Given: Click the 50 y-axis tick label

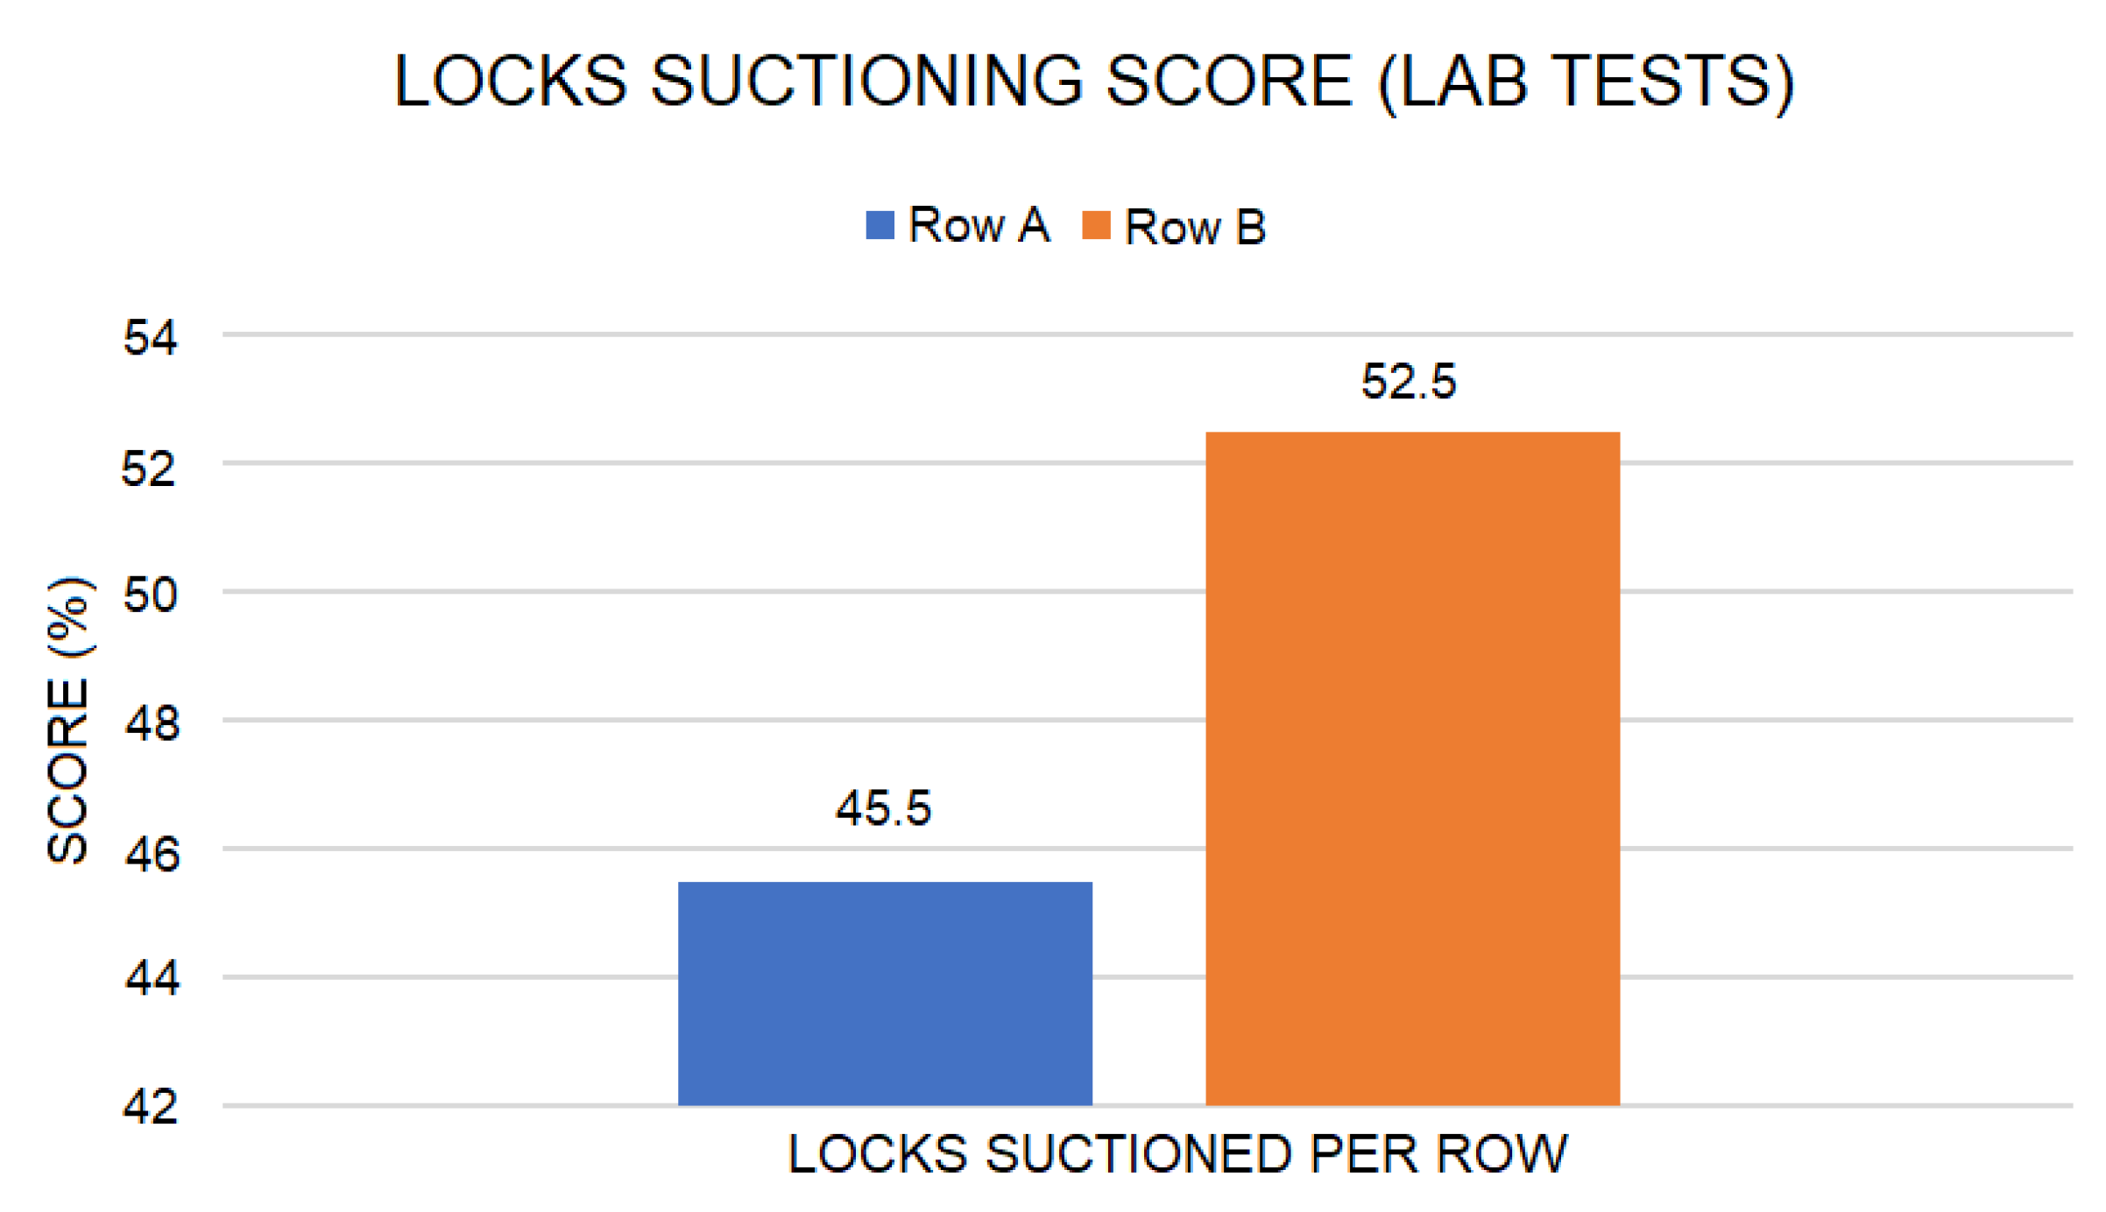Looking at the screenshot, I should point(151,595).
